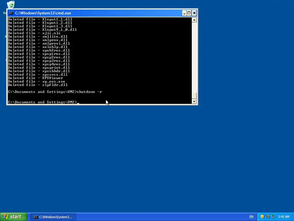Click the 'Deleted file - xp_eos.exe' line
Image resolution: width=294 pixels, height=221 pixels.
(x=36, y=81)
